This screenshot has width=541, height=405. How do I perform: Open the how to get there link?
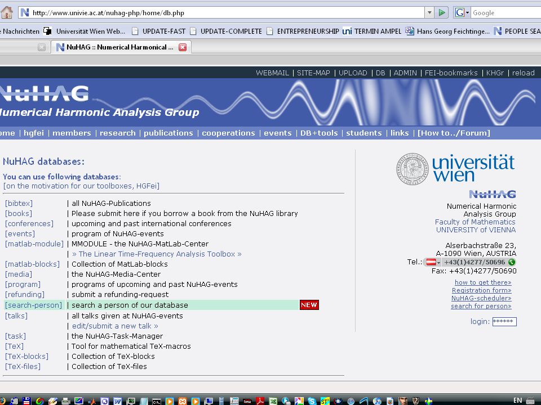pyautogui.click(x=483, y=282)
